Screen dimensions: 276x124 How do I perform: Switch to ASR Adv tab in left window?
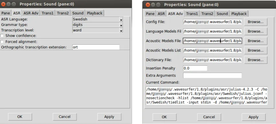tap(31, 13)
